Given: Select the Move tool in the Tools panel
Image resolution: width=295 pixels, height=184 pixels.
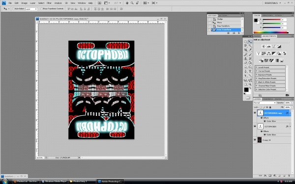Looking at the screenshot, I should [x=250, y=42].
